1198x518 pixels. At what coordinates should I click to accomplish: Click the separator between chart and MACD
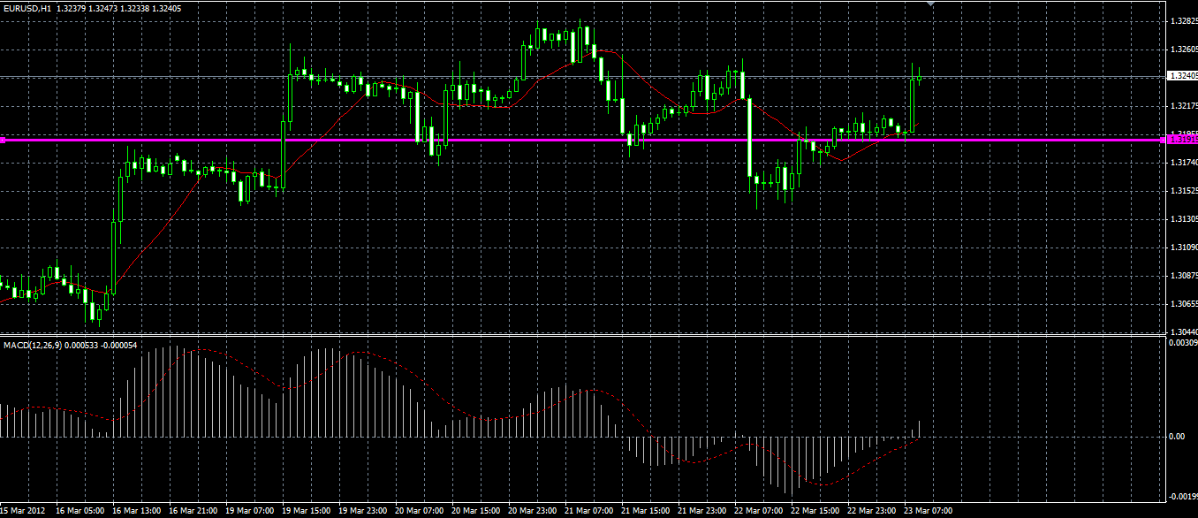click(x=583, y=336)
